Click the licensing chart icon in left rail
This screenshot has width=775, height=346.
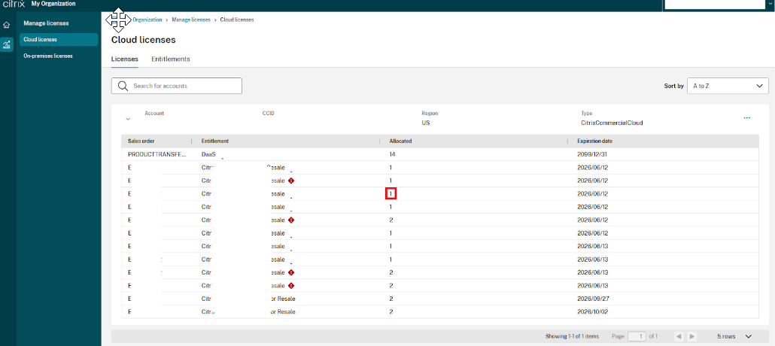click(x=7, y=45)
